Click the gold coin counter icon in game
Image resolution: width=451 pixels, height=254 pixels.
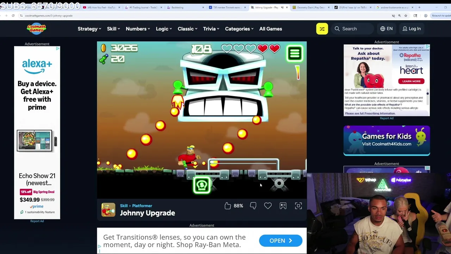(103, 48)
